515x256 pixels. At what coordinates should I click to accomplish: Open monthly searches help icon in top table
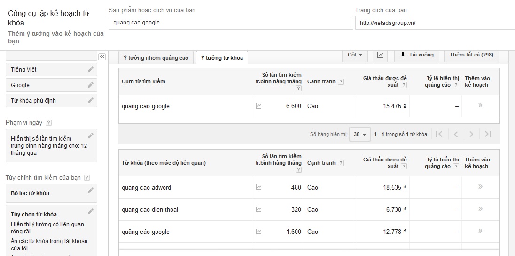[x=298, y=88]
